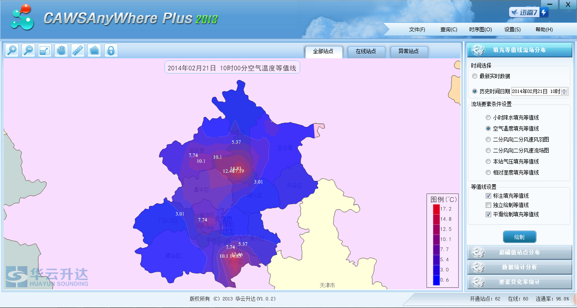
Task: Click the 密云县 district label
Action: click(285, 148)
